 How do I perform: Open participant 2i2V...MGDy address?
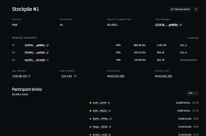pos(100,111)
